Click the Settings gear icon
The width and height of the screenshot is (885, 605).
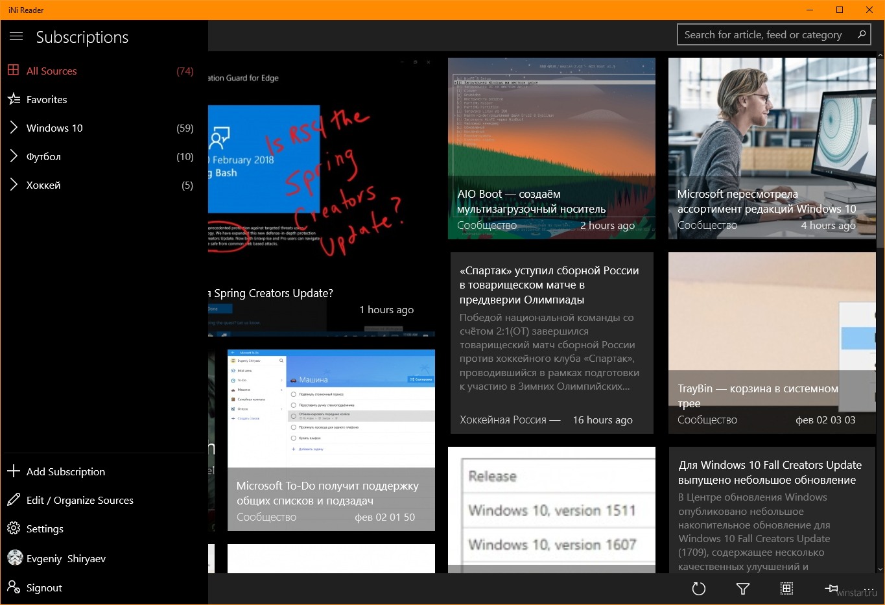click(x=14, y=528)
